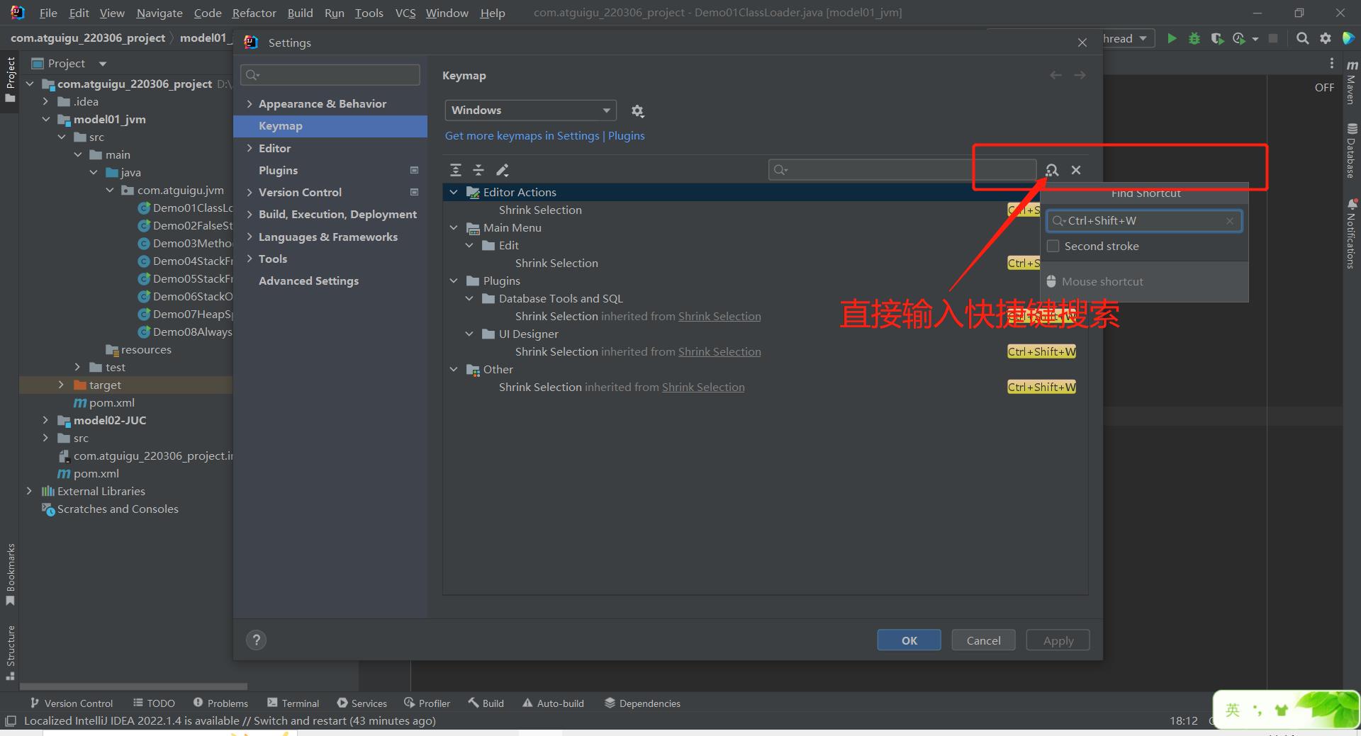Click the edit shortcut pencil icon

[x=502, y=170]
